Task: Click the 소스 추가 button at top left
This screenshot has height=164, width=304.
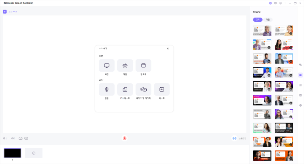Action: pyautogui.click(x=10, y=11)
